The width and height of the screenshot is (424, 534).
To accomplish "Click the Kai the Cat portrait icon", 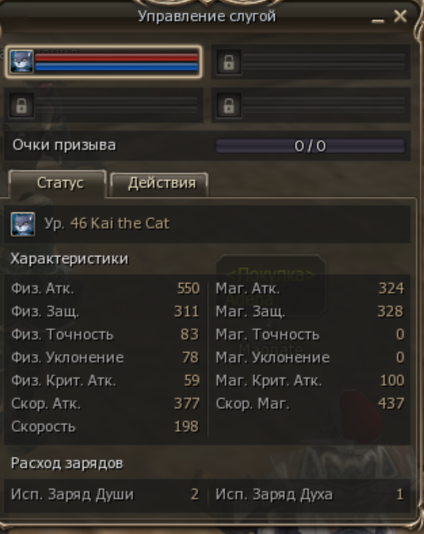I will pos(23,224).
